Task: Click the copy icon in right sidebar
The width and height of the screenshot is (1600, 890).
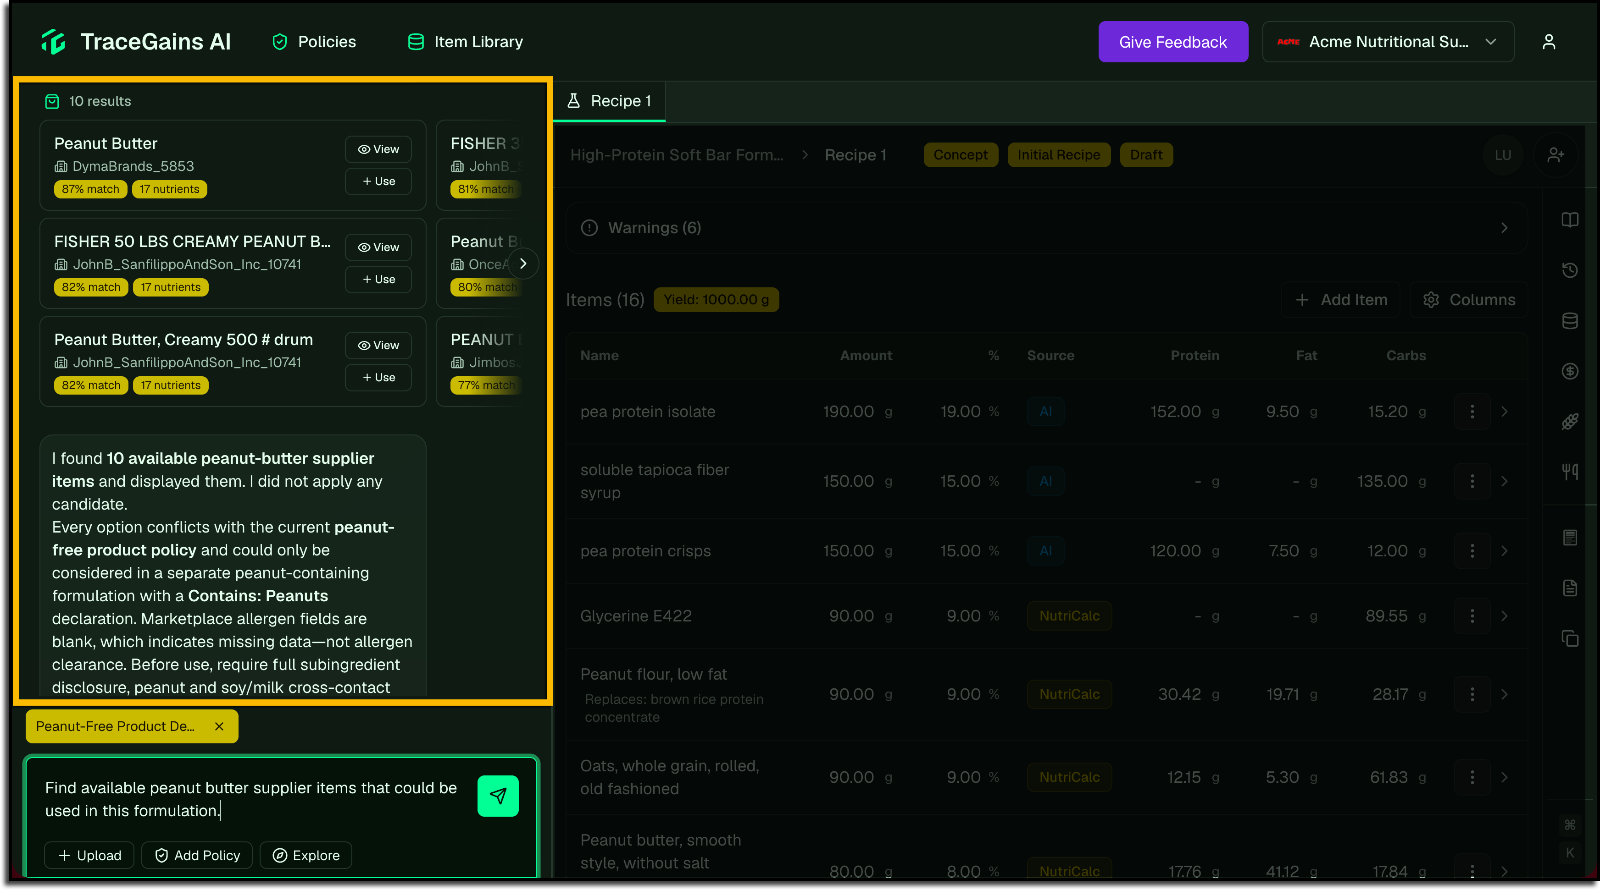Action: click(x=1570, y=639)
